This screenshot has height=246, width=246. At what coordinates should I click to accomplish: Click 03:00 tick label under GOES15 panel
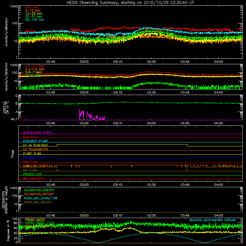[x=84, y=123]
